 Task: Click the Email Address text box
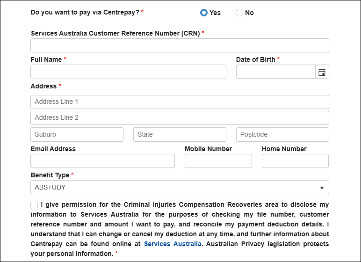[102, 161]
